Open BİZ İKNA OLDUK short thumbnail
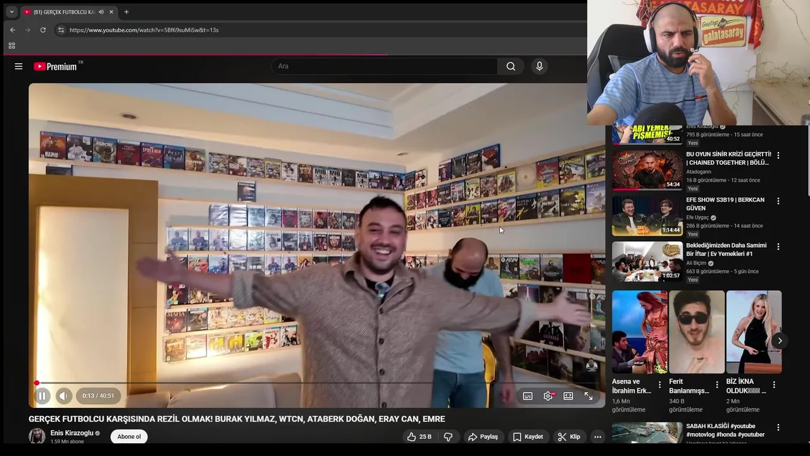The image size is (810, 456). coord(754,332)
